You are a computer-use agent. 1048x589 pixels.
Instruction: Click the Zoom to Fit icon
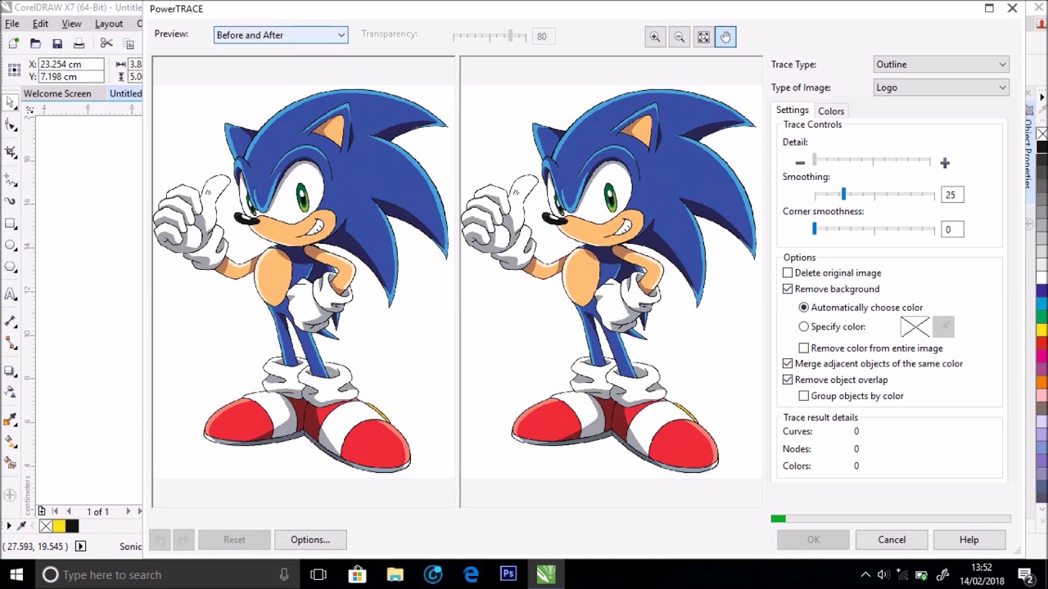click(x=703, y=37)
